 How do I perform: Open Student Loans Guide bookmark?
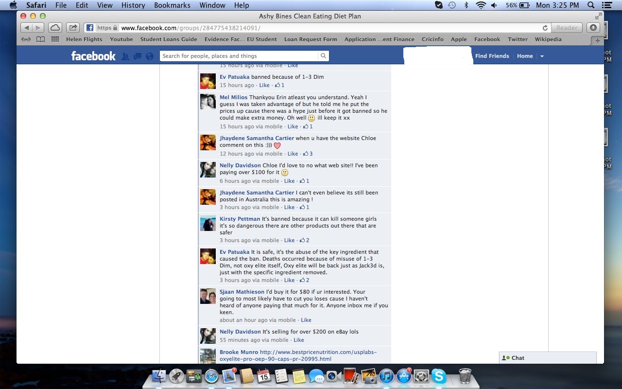[x=169, y=39]
